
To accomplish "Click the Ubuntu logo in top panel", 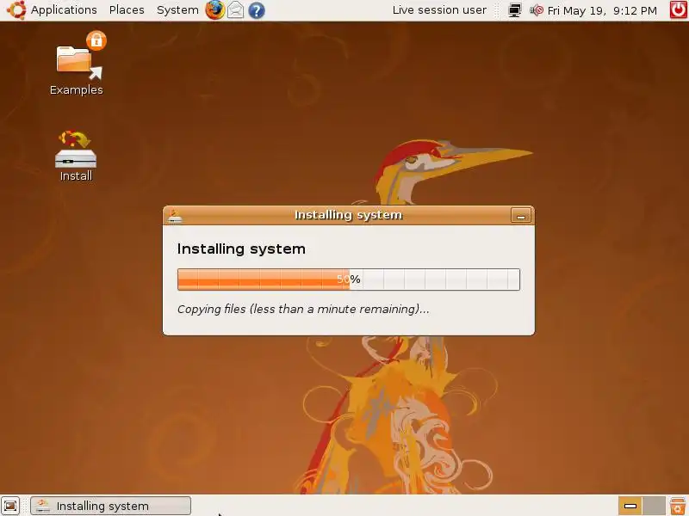I will pos(16,10).
